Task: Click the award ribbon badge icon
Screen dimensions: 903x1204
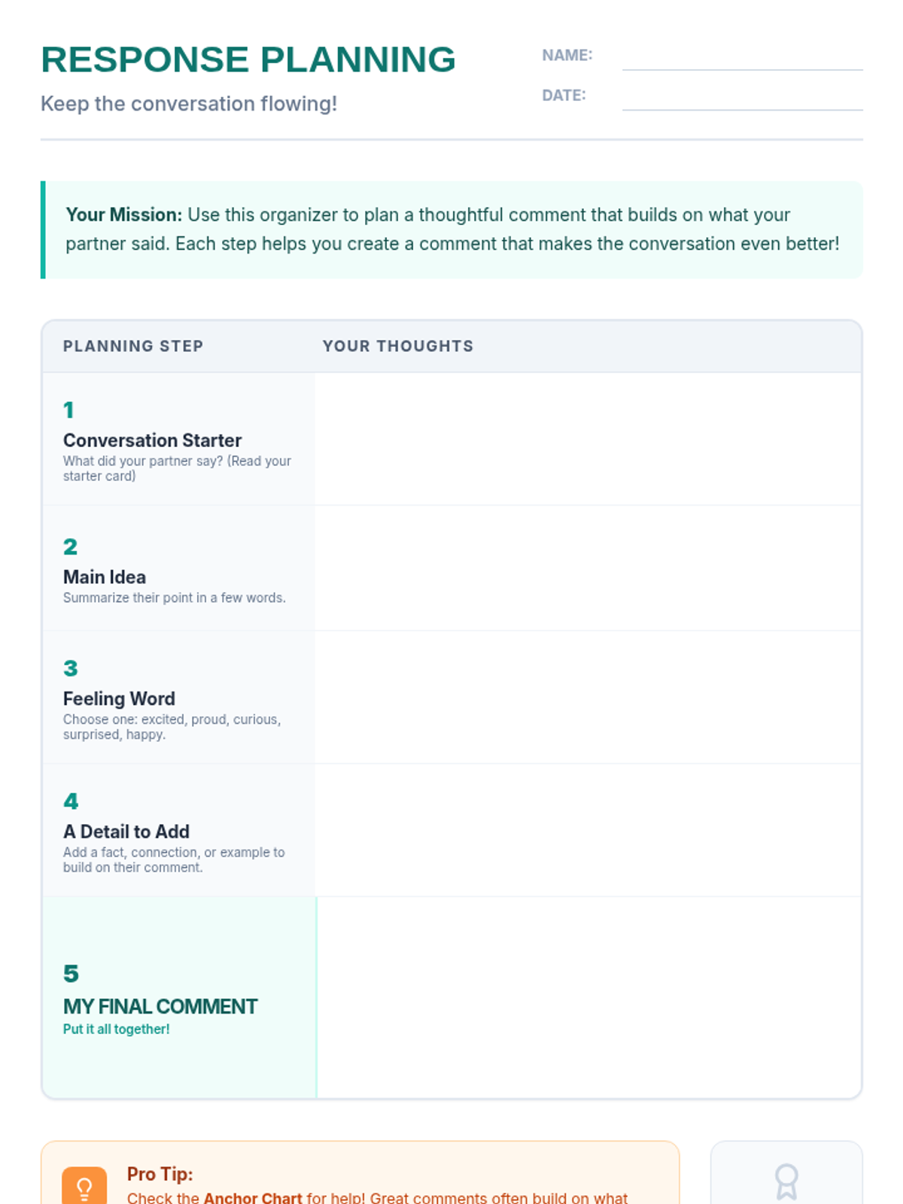Action: click(786, 1181)
